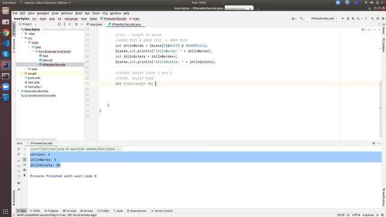Open the Problems tool window
The width and height of the screenshot is (386, 217).
tap(51, 211)
